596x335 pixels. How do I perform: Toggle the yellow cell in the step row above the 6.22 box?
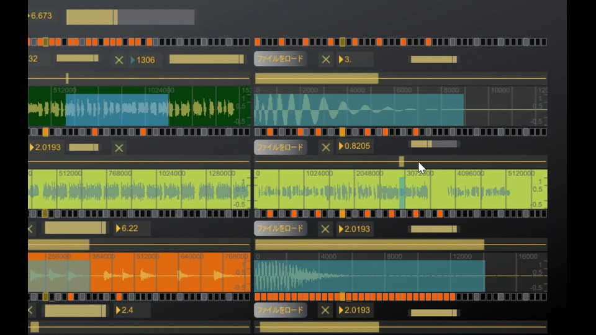coord(45,213)
